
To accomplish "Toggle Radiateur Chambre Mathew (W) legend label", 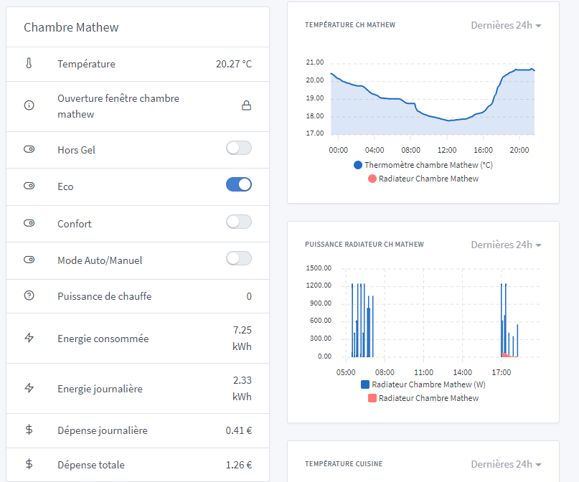I will tap(428, 384).
